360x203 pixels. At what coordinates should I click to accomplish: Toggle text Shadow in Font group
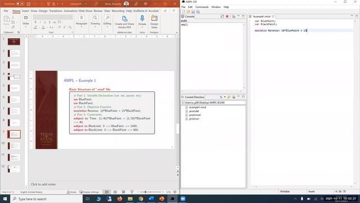click(49, 22)
